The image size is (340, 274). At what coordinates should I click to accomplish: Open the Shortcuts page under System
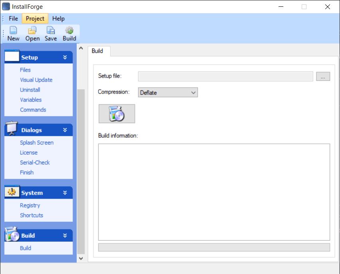point(32,215)
